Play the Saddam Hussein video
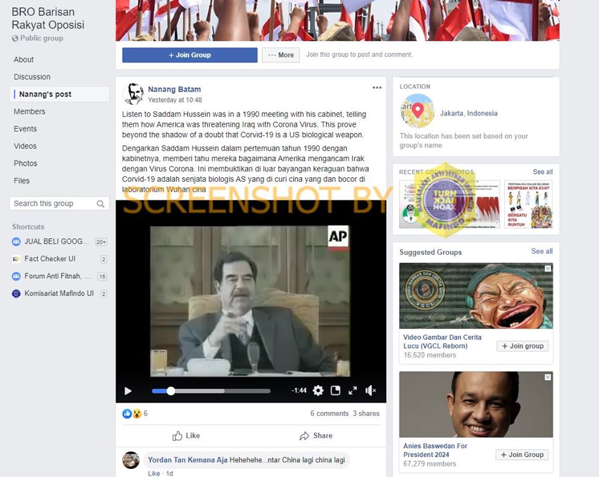Viewport: 599px width, 477px height. [128, 391]
